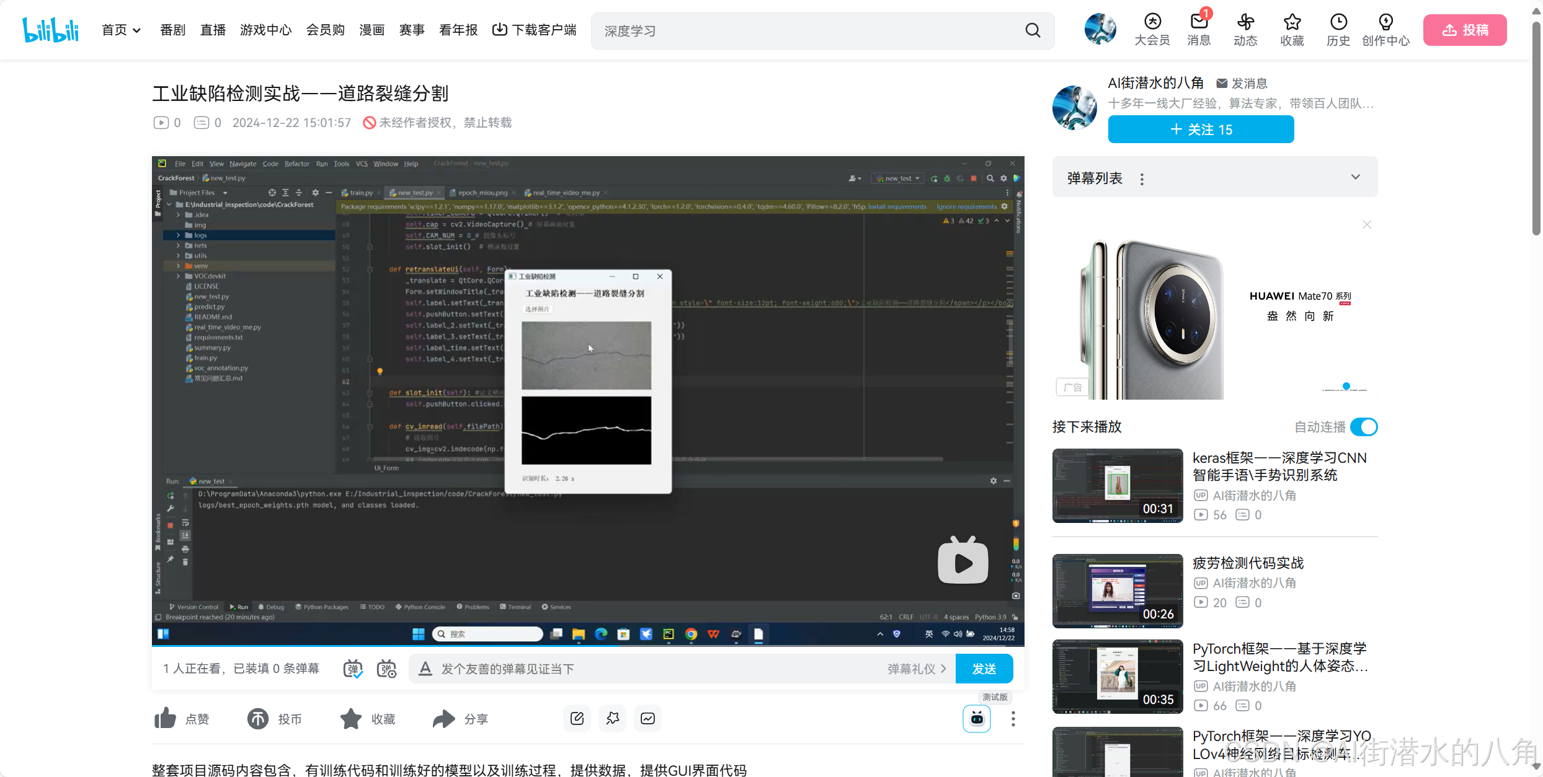Viewport: 1543px width, 777px height.
Task: Toggle the autoplay (自动连播) switch
Action: point(1364,427)
